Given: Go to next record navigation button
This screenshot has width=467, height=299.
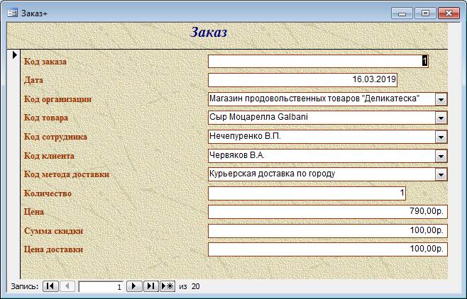Looking at the screenshot, I should [133, 286].
